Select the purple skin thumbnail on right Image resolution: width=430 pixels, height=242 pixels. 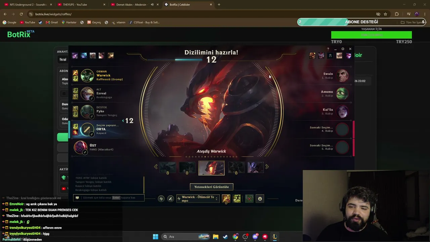[x=256, y=167]
